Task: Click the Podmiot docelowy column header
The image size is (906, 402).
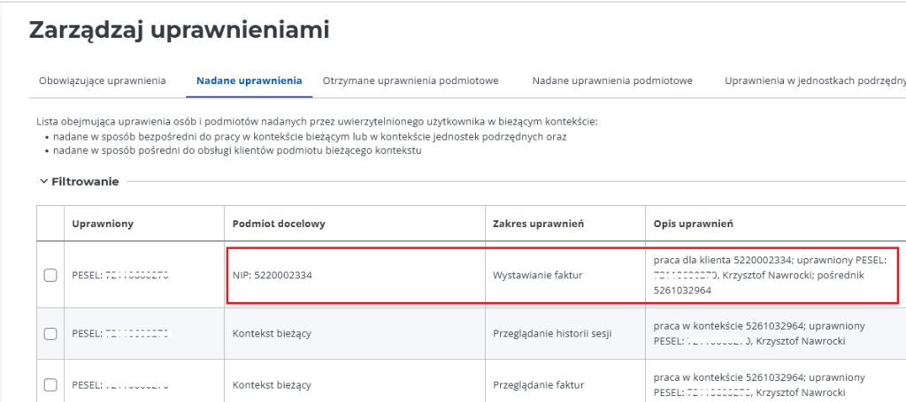Action: click(x=279, y=224)
